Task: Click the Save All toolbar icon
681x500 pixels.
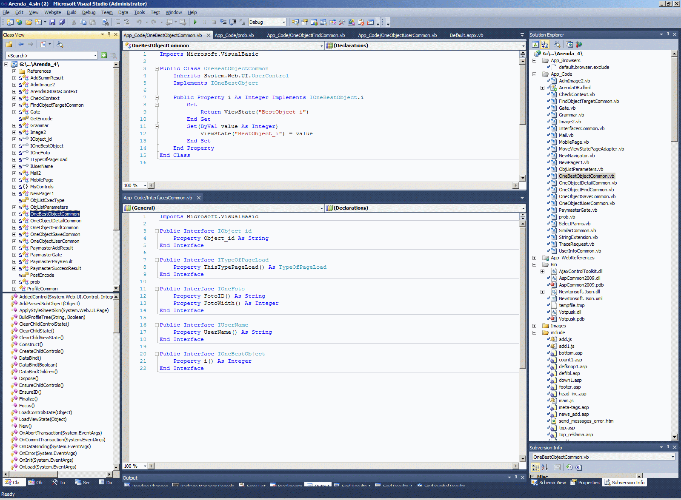Action: click(x=62, y=22)
